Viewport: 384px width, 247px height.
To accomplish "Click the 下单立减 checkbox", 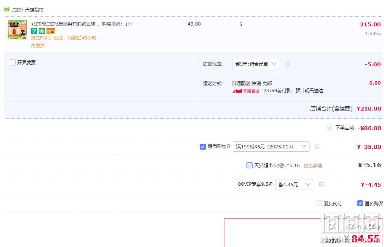I will tap(330, 128).
